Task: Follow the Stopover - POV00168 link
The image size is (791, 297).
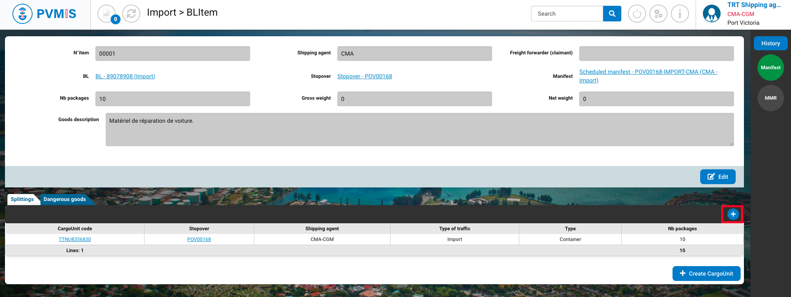Action: tap(365, 76)
